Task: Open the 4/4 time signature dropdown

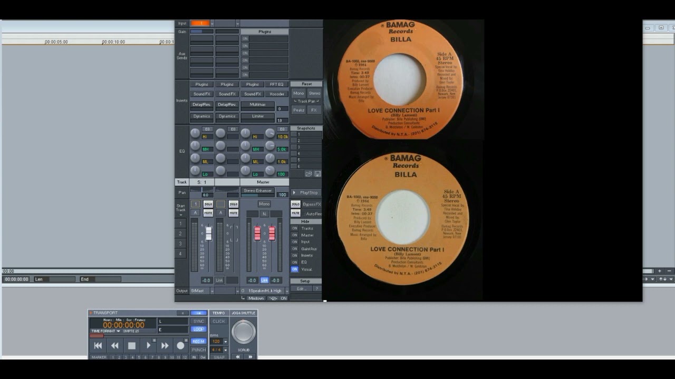Action: coord(226,350)
